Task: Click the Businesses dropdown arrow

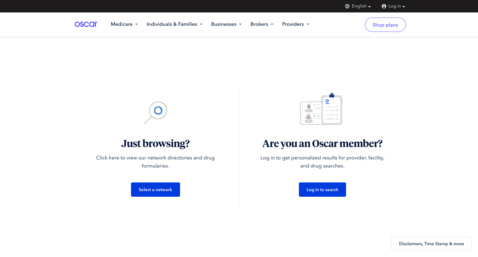Action: click(x=240, y=24)
